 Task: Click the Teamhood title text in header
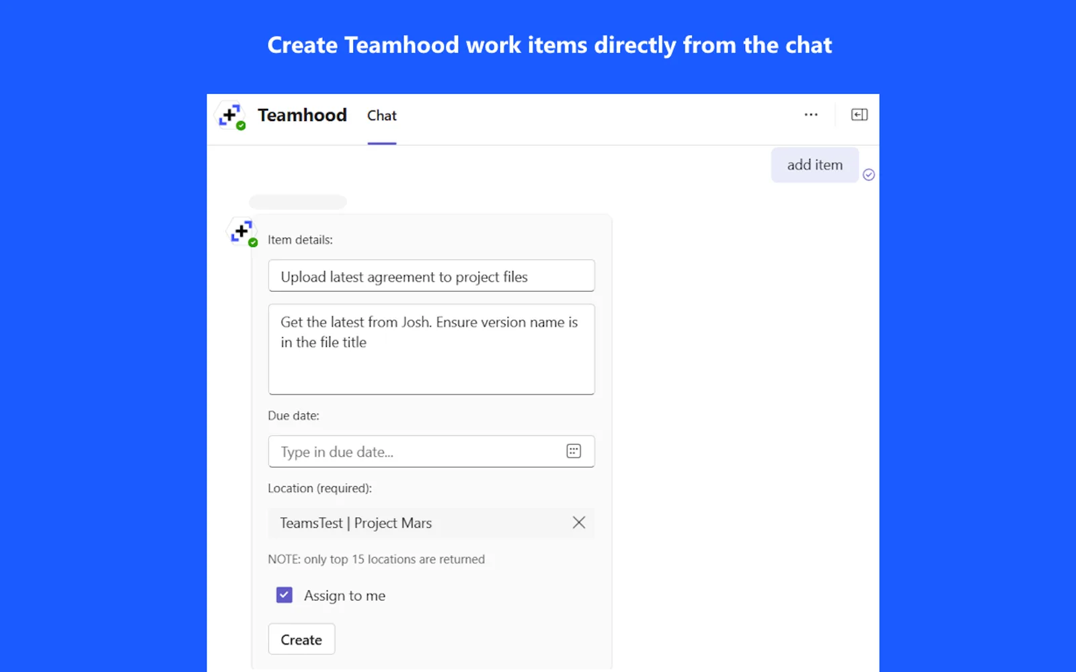(x=302, y=115)
